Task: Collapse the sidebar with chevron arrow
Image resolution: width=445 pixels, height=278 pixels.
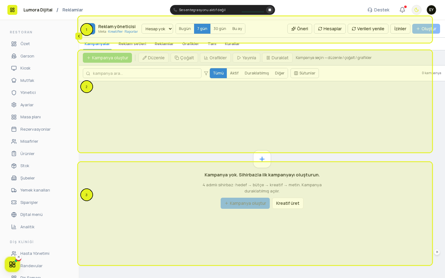Action: pyautogui.click(x=79, y=36)
